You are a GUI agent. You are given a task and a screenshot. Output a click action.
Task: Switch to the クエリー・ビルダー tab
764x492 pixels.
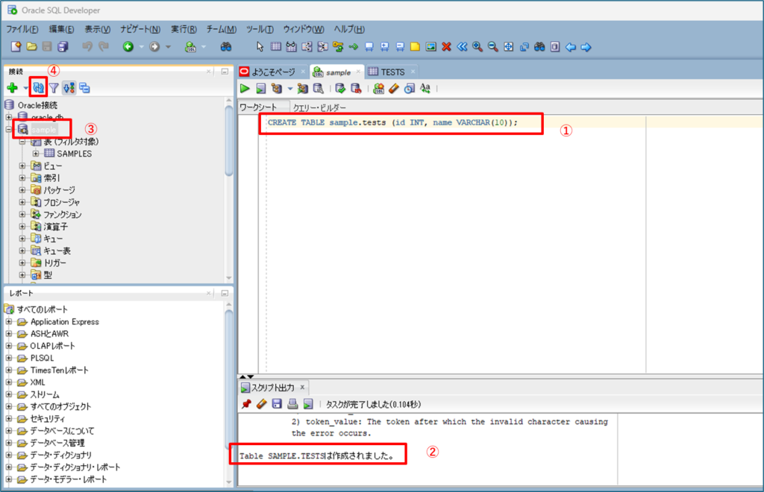pyautogui.click(x=319, y=107)
